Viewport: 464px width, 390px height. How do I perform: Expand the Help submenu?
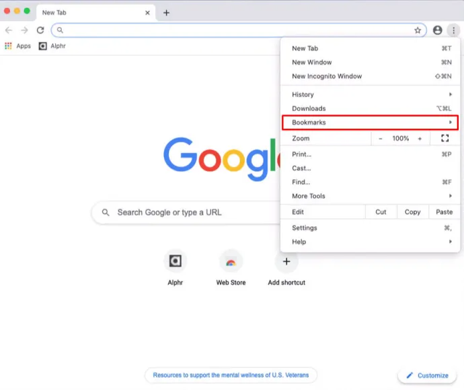coord(371,242)
